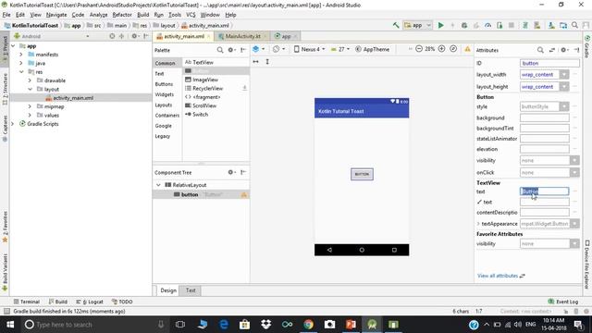The width and height of the screenshot is (592, 333).
Task: Switch to MainActivity.kt tab
Action: (242, 36)
